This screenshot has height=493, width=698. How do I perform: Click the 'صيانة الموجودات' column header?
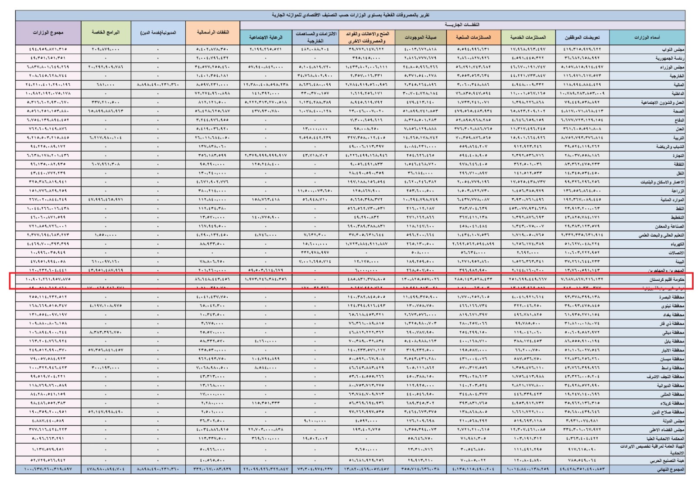pyautogui.click(x=420, y=37)
